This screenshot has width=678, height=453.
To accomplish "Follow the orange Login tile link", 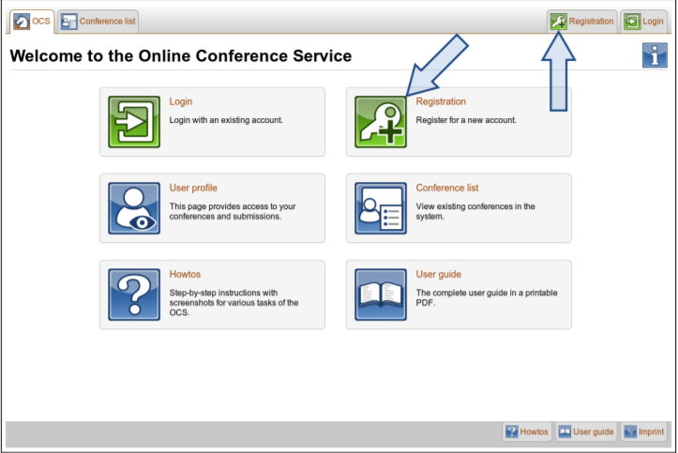I will point(181,101).
